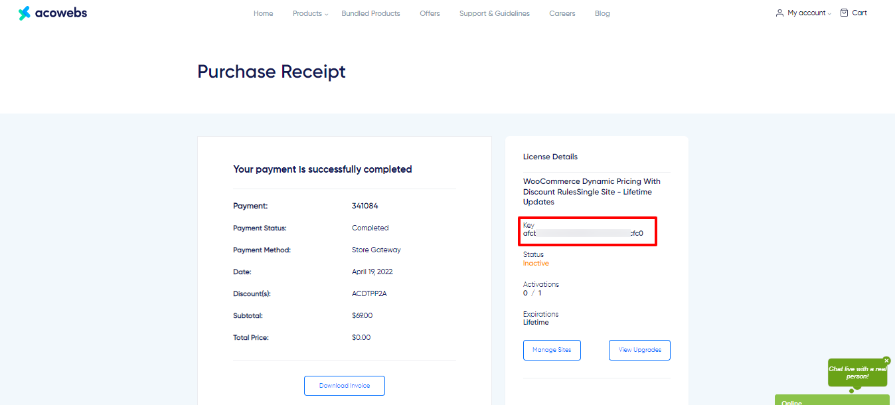The height and width of the screenshot is (405, 895).
Task: Click the payment successfully completed heading
Action: coord(323,169)
